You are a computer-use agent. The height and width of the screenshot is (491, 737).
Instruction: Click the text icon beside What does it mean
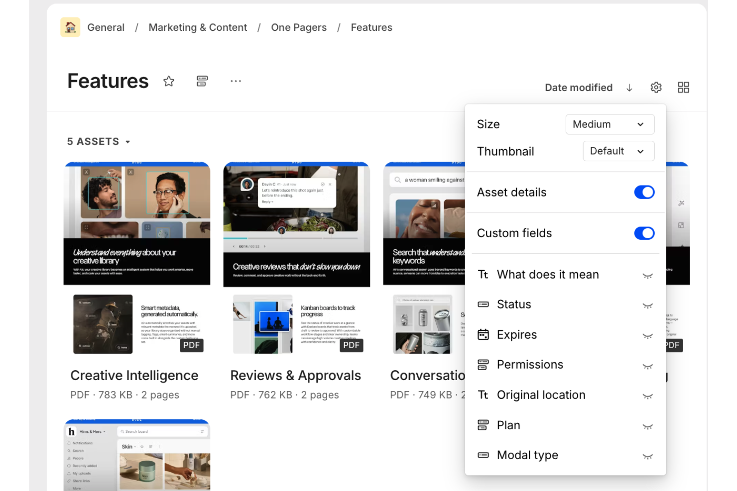point(483,274)
